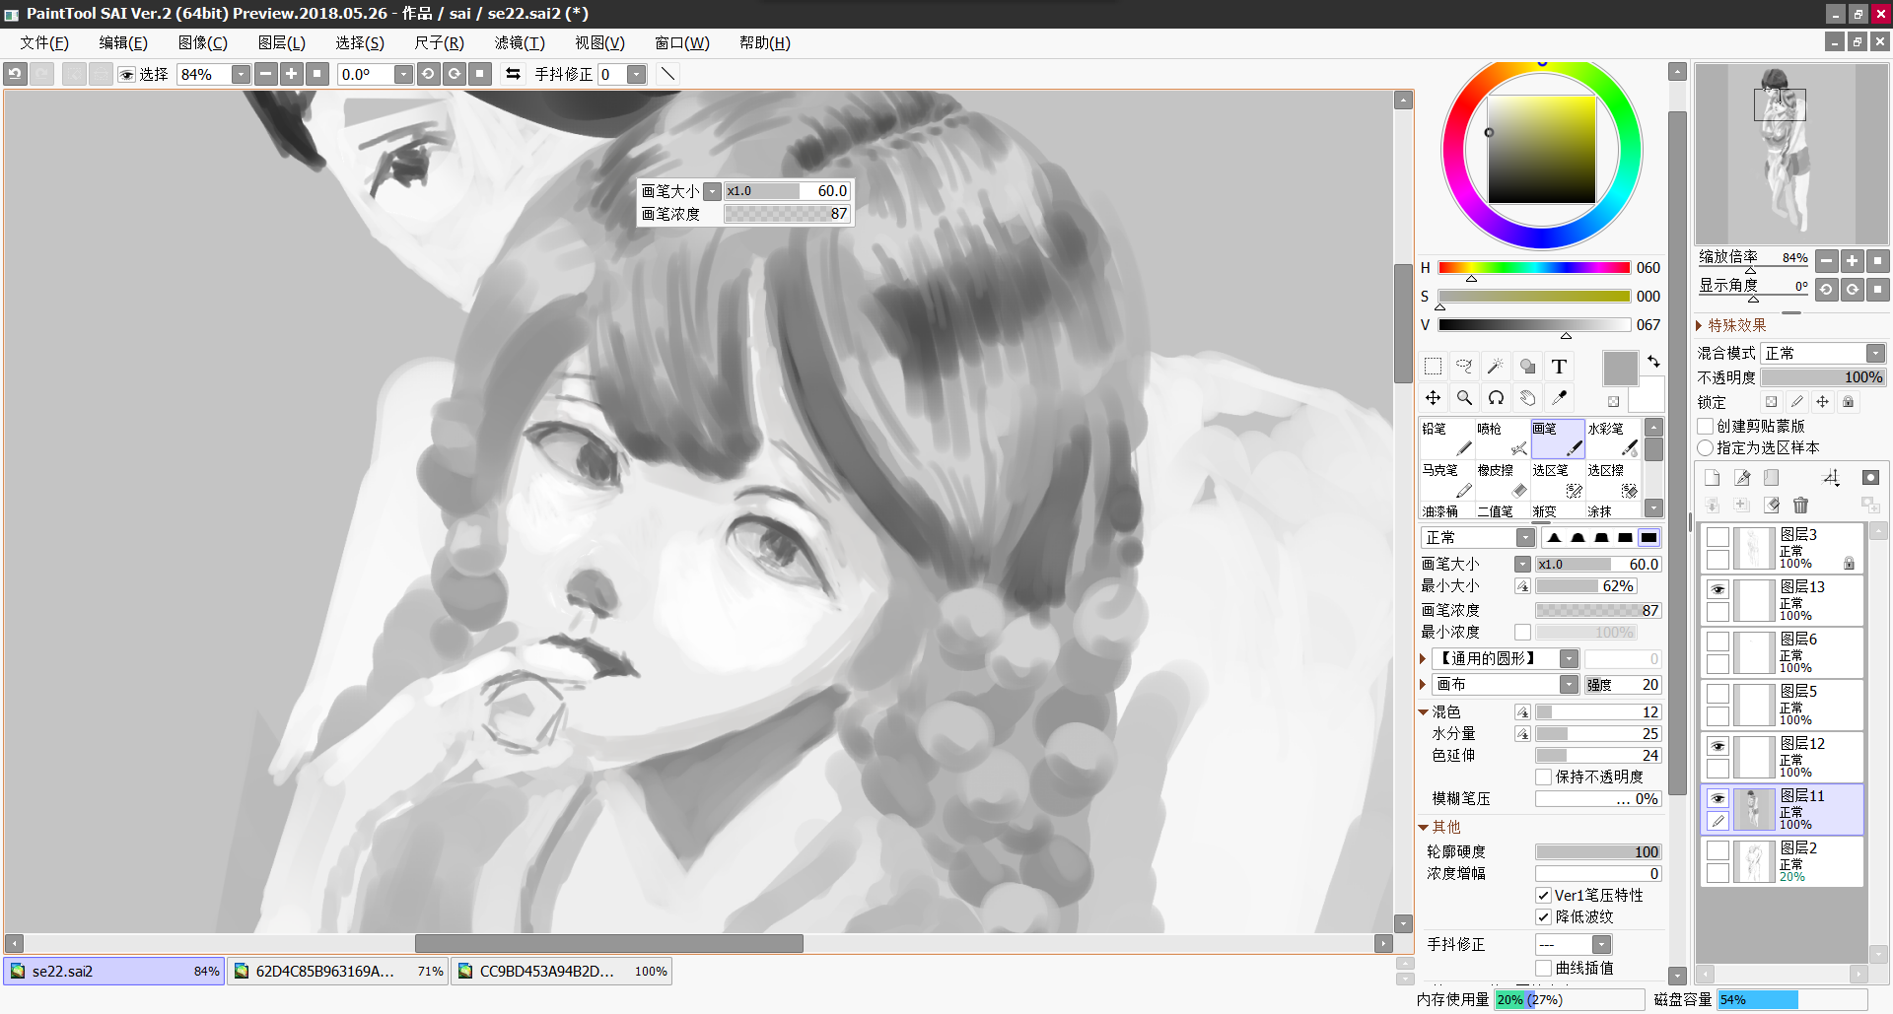The height and width of the screenshot is (1014, 1893).
Task: Adjust the 不透明度 layer opacity slider
Action: [1824, 377]
